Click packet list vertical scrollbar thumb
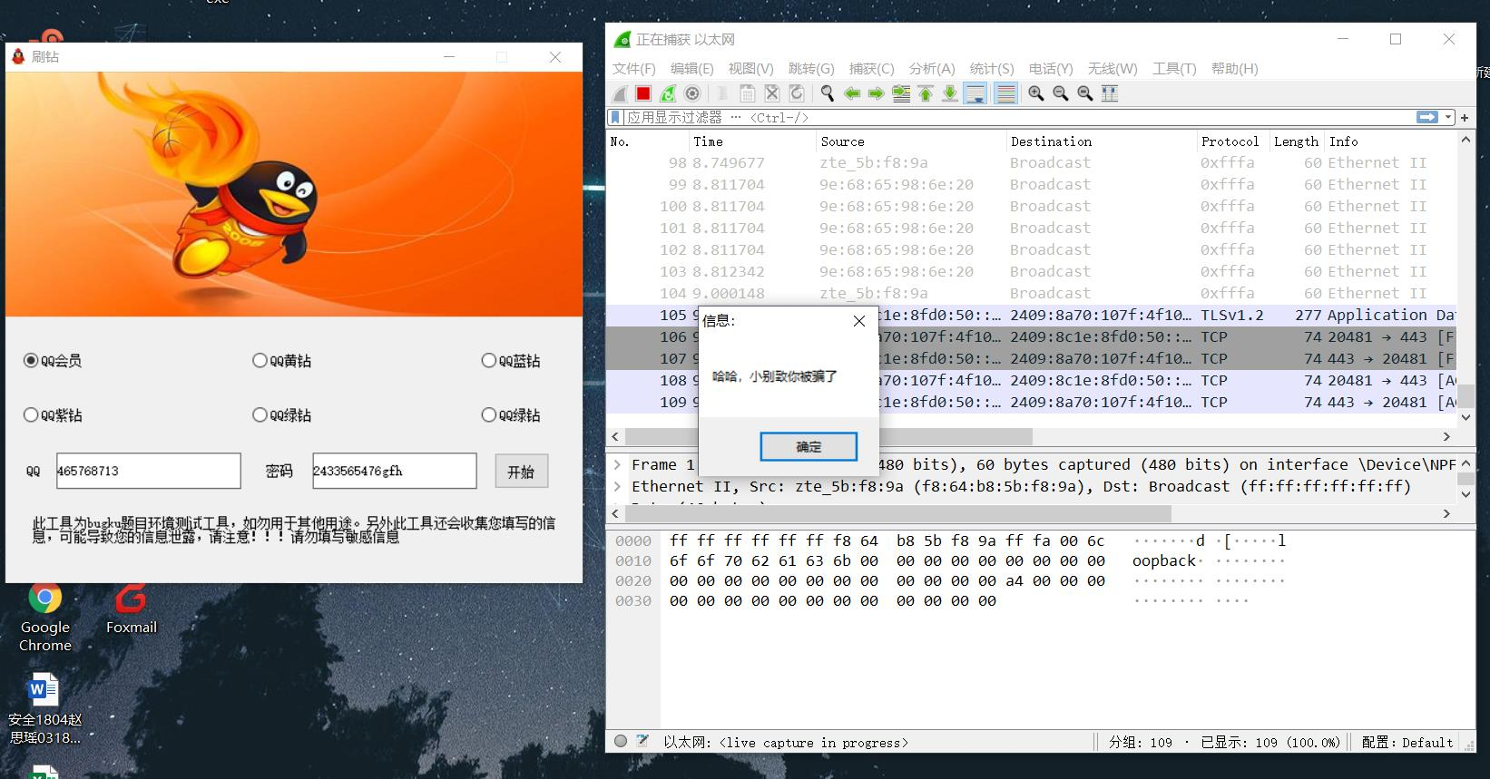 tap(1465, 395)
